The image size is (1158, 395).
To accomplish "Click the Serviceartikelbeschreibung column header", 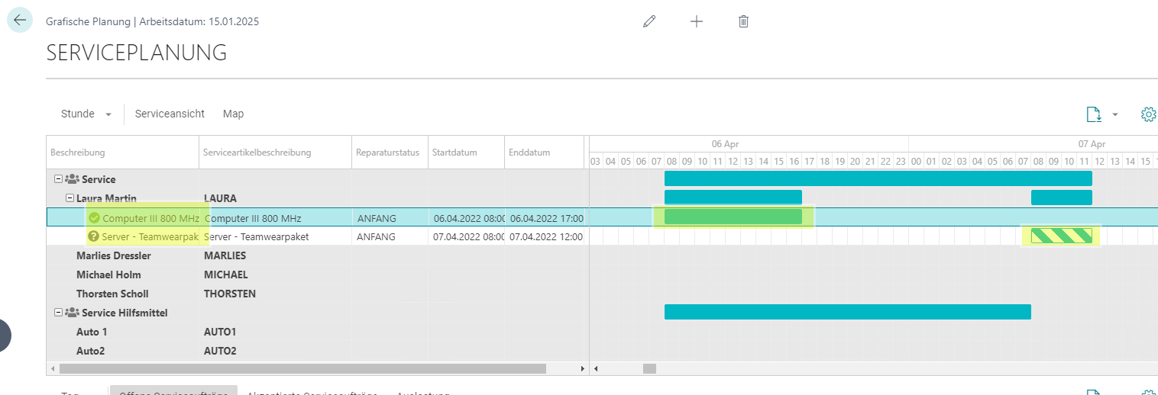I will point(276,153).
